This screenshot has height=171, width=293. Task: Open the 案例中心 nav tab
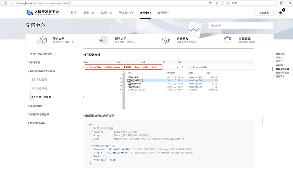tap(89, 13)
